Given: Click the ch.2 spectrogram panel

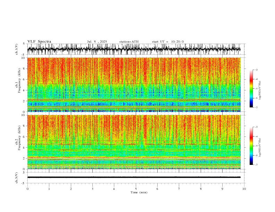Looking at the screenshot, I should click(x=134, y=142).
